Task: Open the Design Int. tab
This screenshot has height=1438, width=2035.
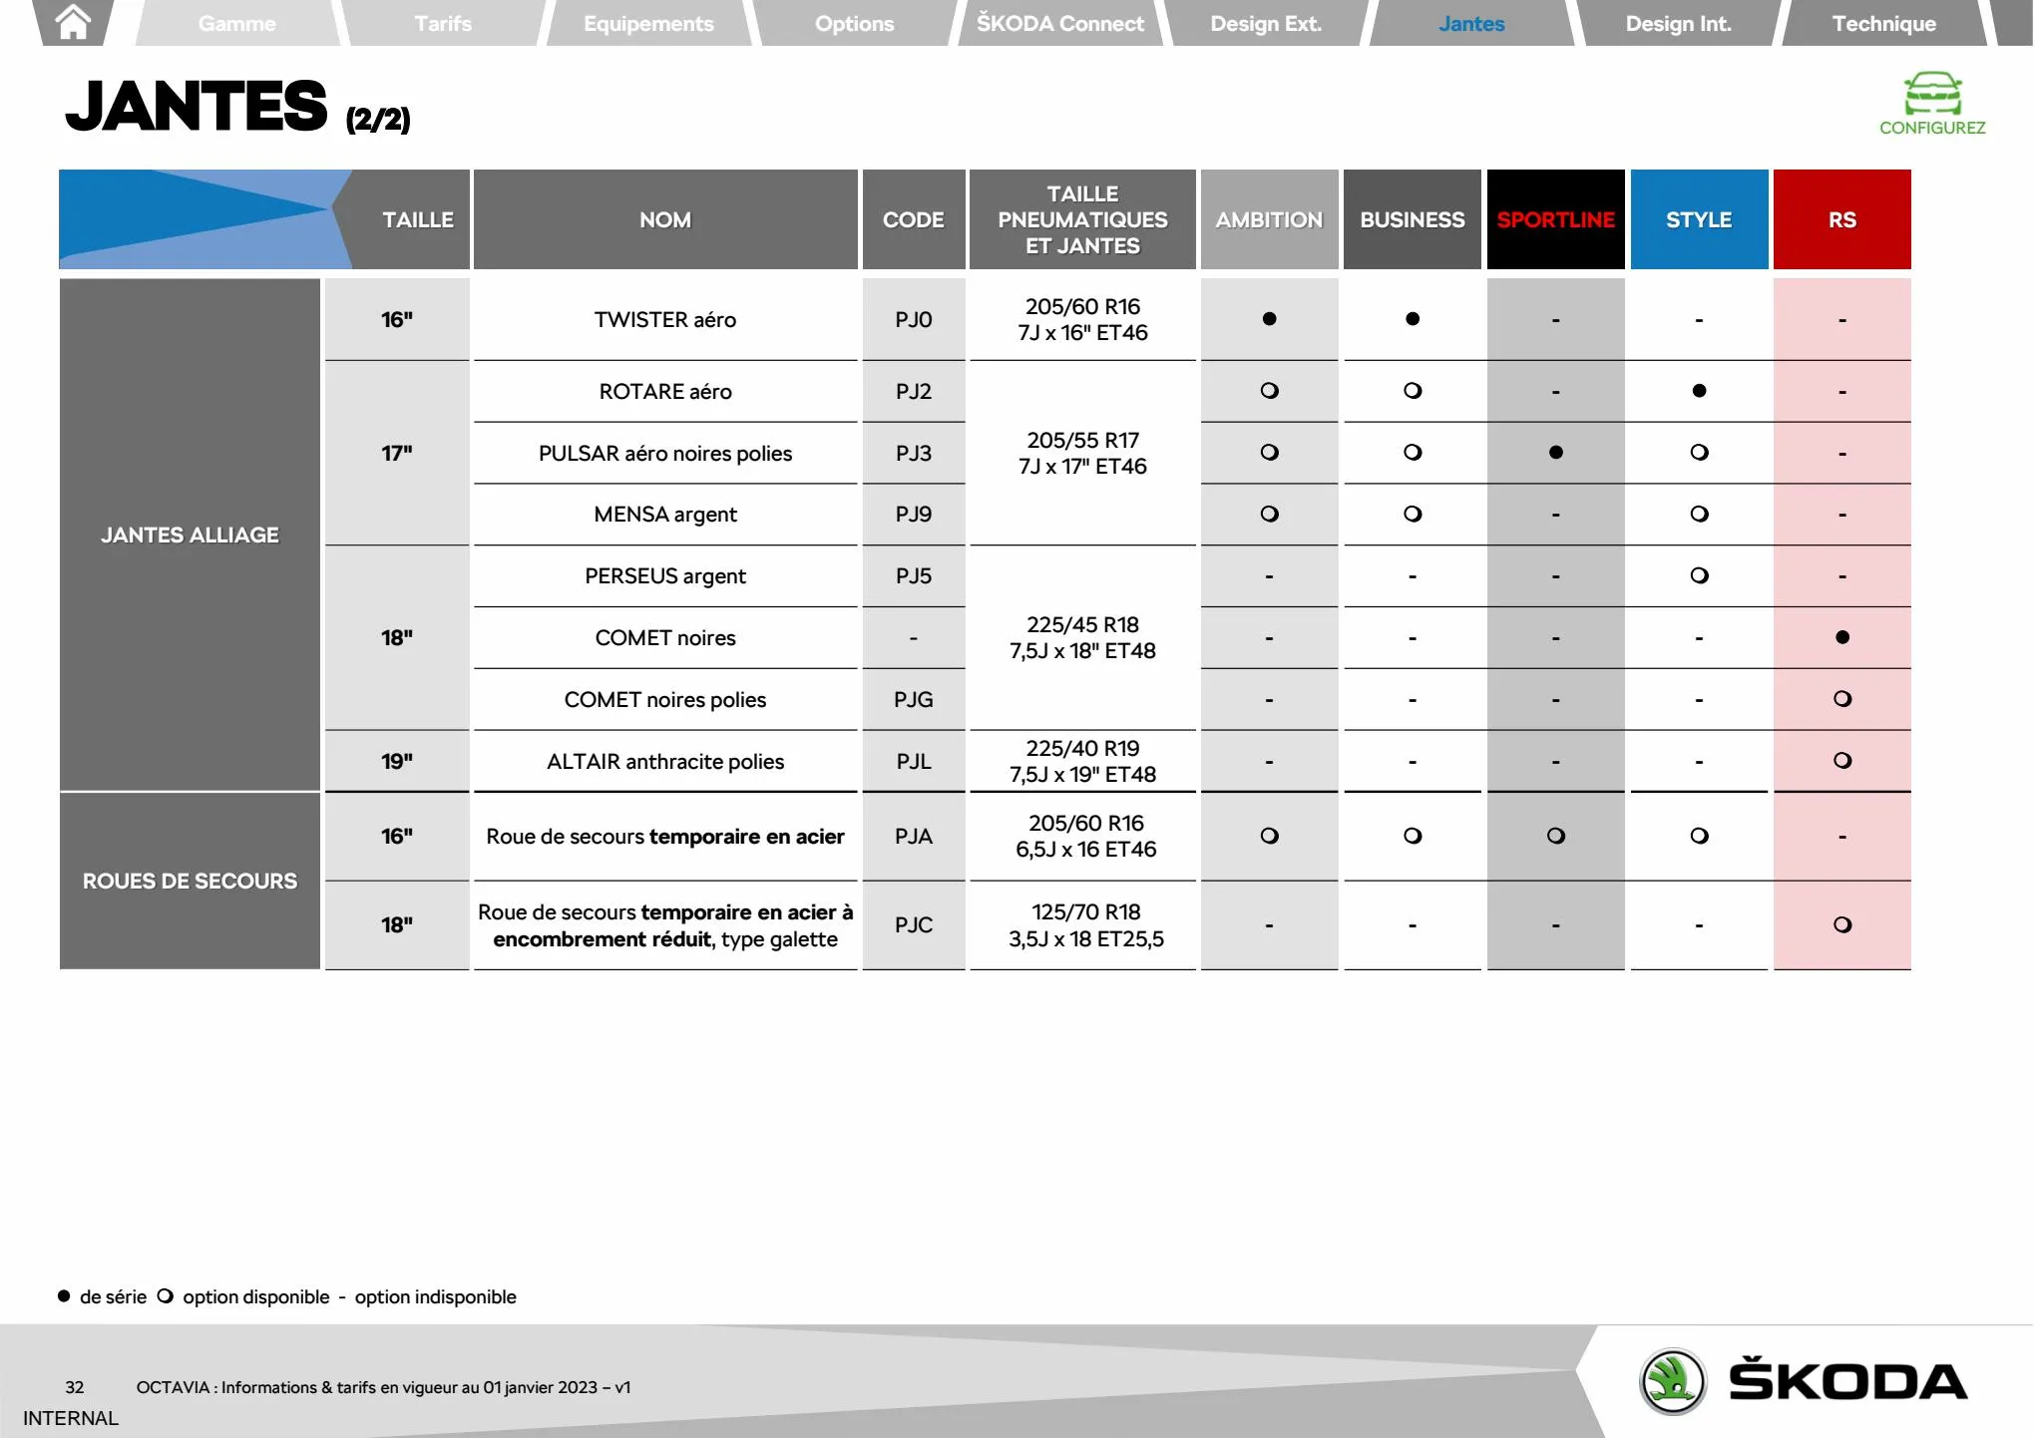Action: coord(1678,23)
